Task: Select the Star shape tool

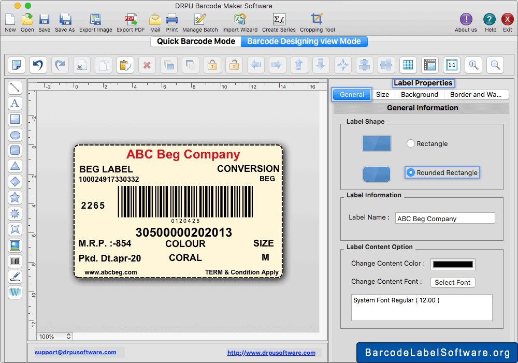Action: click(x=15, y=197)
